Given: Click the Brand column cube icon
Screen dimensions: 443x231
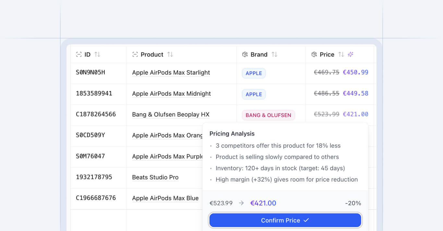Looking at the screenshot, I should [x=245, y=55].
